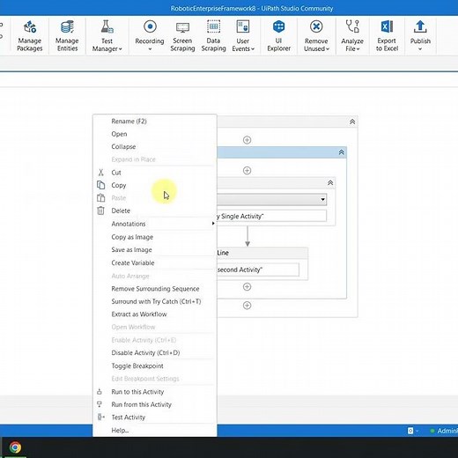This screenshot has width=458, height=458.
Task: Collapse the highlighted blue sequence
Action: 341,152
